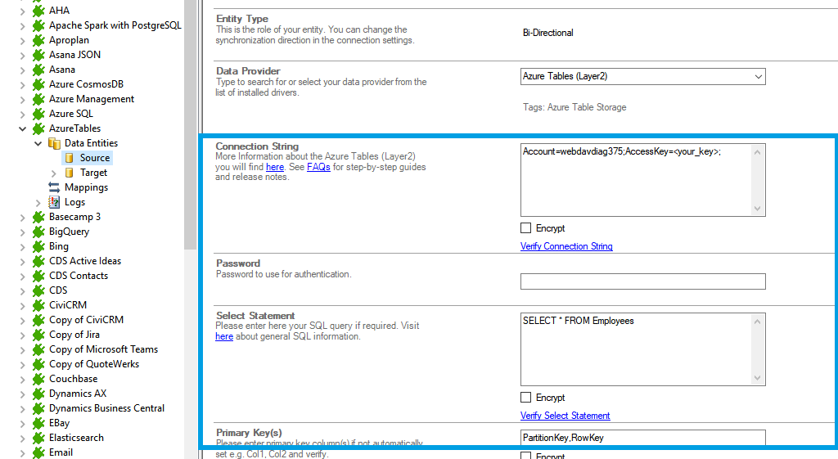Click the Target entity database icon
The image size is (838, 459).
pyautogui.click(x=70, y=173)
